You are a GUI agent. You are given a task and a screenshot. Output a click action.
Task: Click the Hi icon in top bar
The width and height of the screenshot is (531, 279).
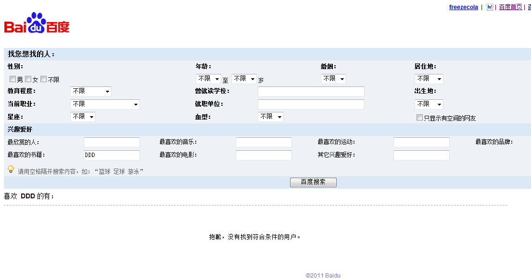pyautogui.click(x=489, y=7)
